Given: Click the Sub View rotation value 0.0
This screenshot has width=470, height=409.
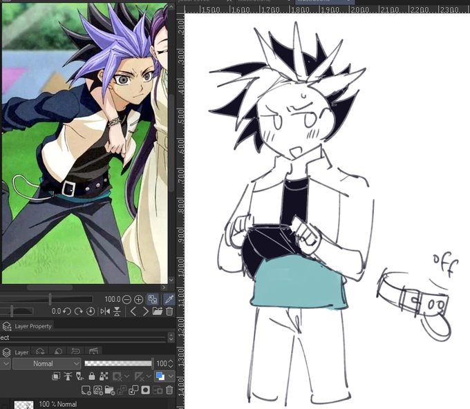Looking at the screenshot, I should (x=56, y=312).
